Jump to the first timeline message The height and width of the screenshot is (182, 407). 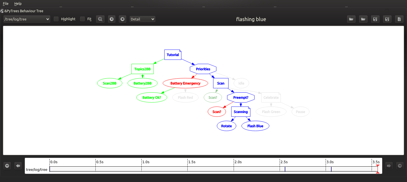tap(7, 166)
